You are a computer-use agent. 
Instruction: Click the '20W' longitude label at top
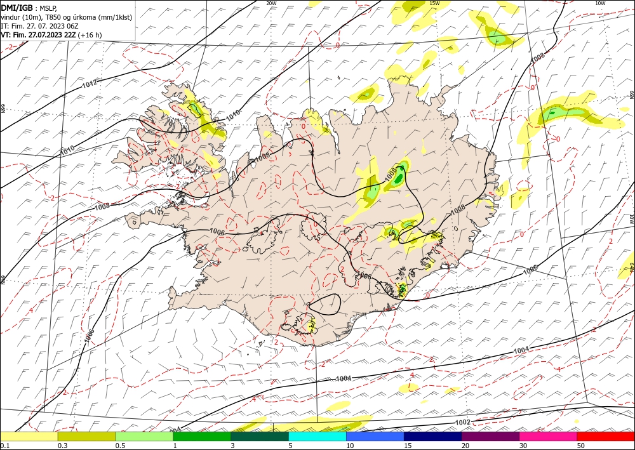tap(271, 3)
